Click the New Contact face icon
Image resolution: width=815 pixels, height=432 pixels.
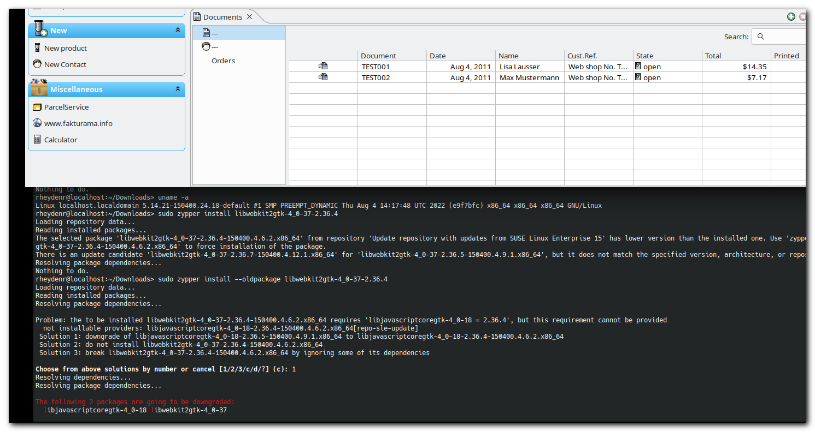point(37,64)
